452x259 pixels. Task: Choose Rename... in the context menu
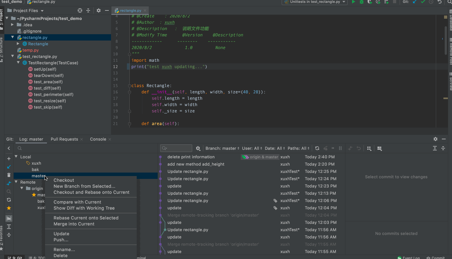(x=64, y=250)
